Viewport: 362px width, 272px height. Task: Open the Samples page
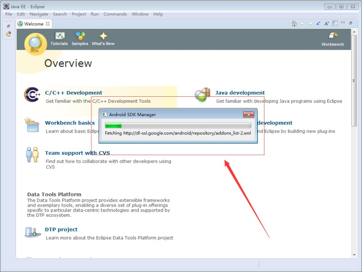pos(80,39)
